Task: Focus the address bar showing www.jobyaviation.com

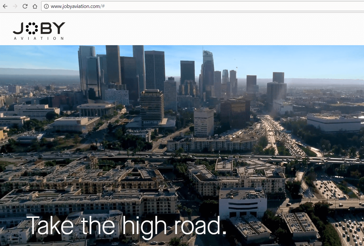Action: tap(170, 6)
